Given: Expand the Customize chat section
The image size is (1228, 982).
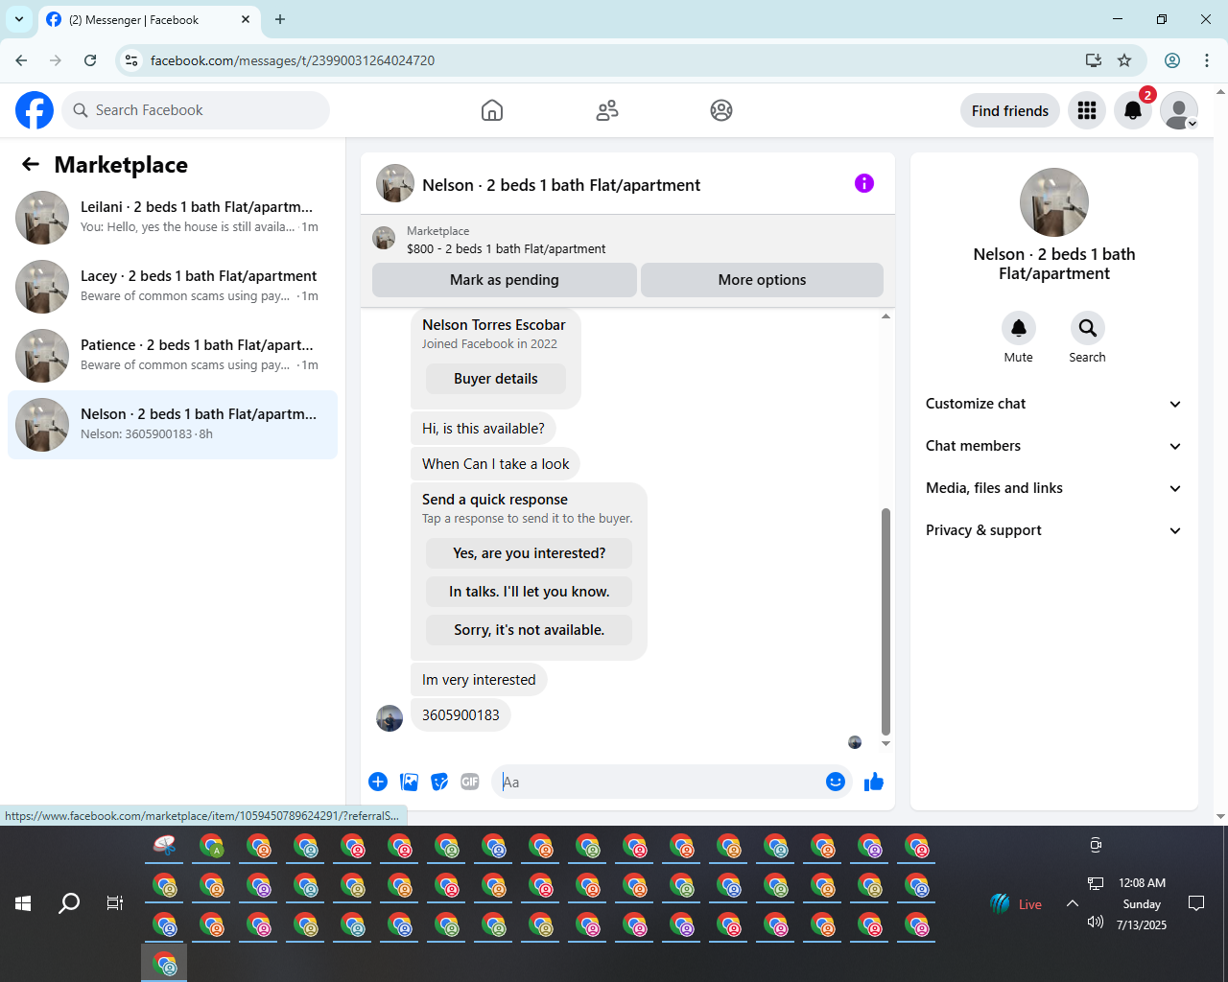Looking at the screenshot, I should click(1054, 404).
